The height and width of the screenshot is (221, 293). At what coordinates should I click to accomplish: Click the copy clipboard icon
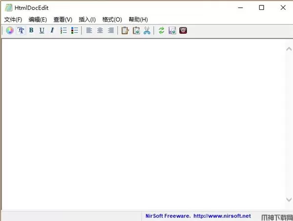pos(125,30)
